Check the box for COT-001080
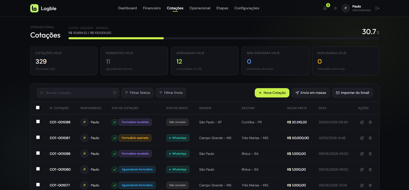The image size is (409, 190). [38, 169]
